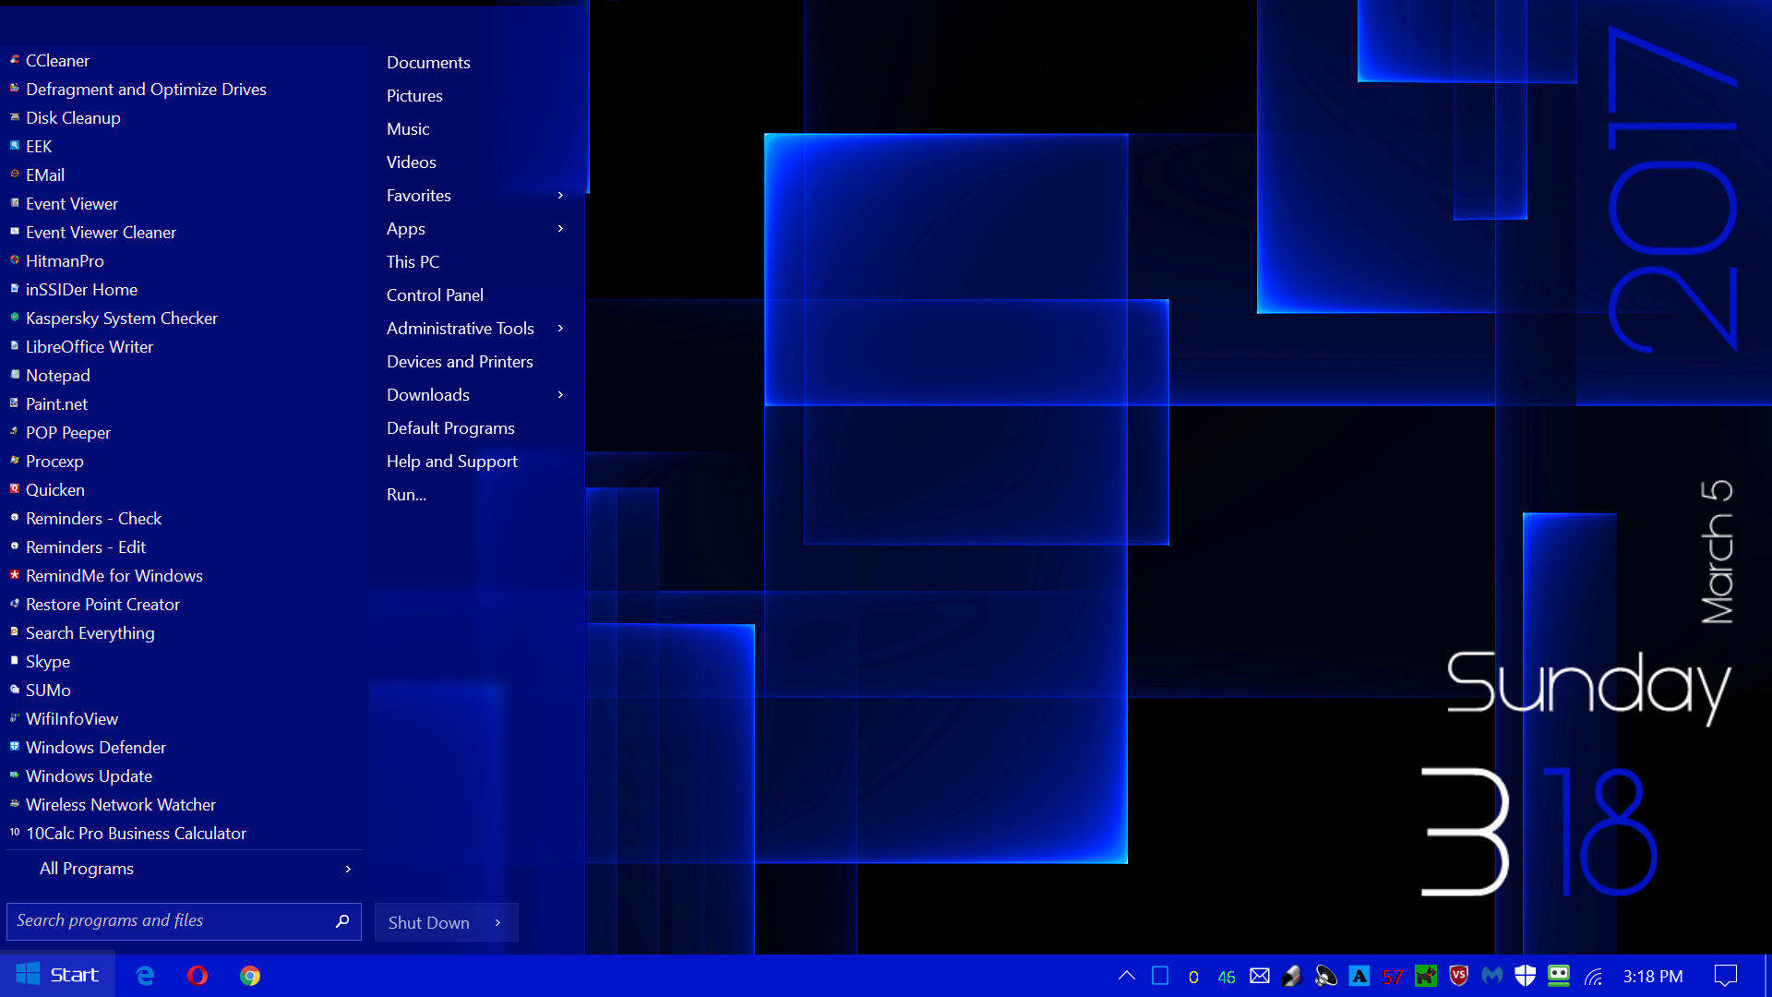The image size is (1772, 997).
Task: Select Devices and Printers menu entry
Action: (x=460, y=362)
